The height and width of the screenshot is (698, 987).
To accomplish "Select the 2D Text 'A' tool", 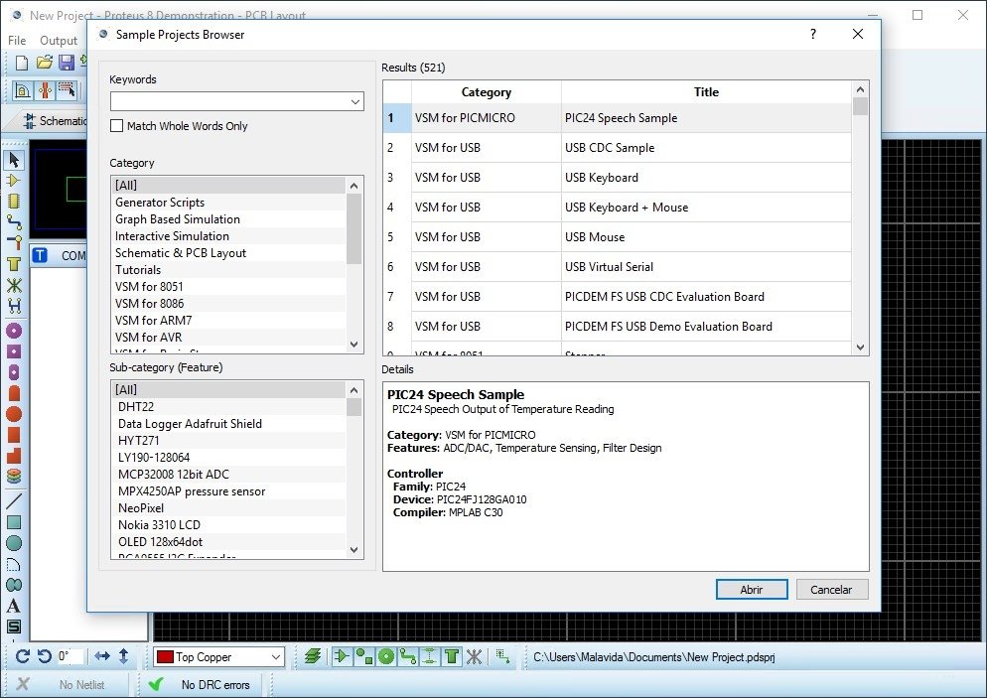I will click(14, 606).
